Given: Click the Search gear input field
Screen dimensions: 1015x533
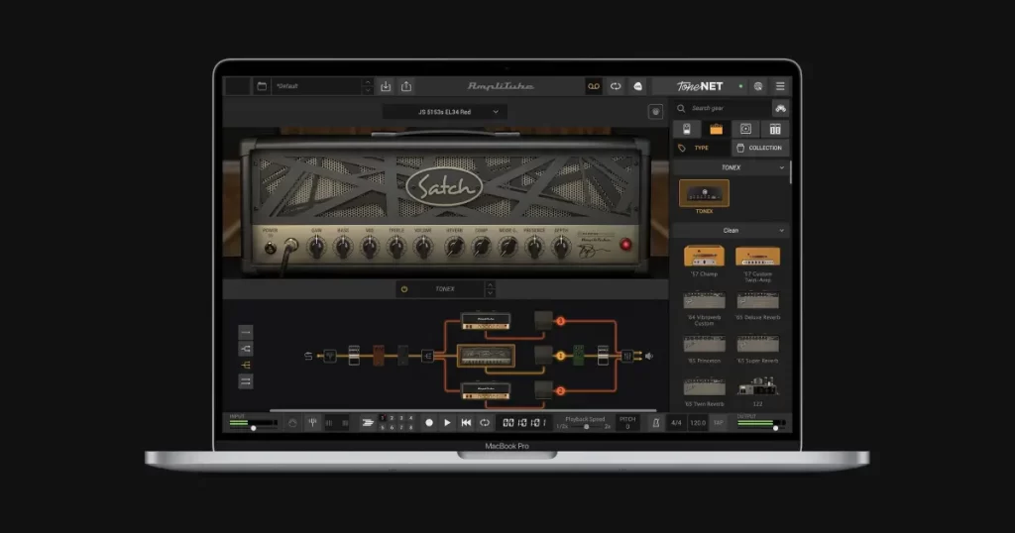Looking at the screenshot, I should click(x=723, y=108).
